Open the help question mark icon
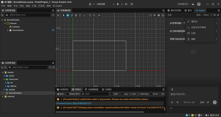The width and height of the screenshot is (221, 117). pos(199,4)
